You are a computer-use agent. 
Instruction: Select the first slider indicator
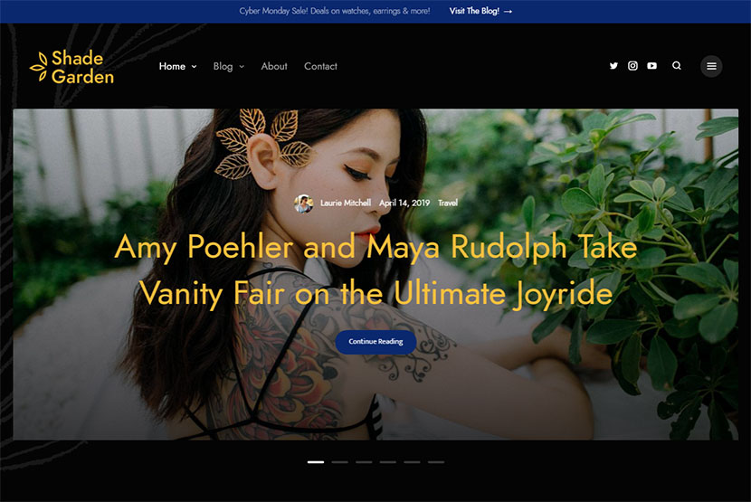316,462
